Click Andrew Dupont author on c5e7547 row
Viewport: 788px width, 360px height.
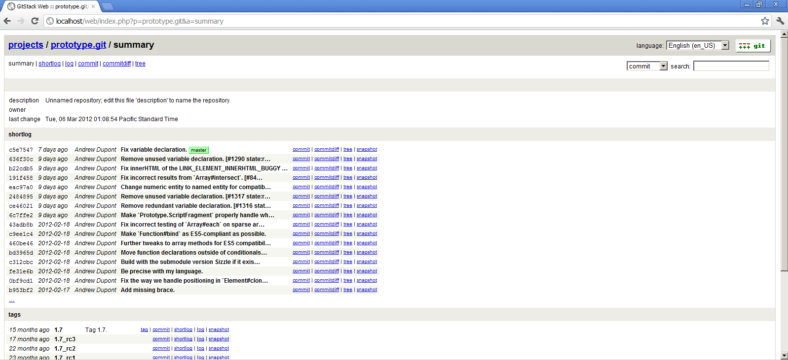95,150
